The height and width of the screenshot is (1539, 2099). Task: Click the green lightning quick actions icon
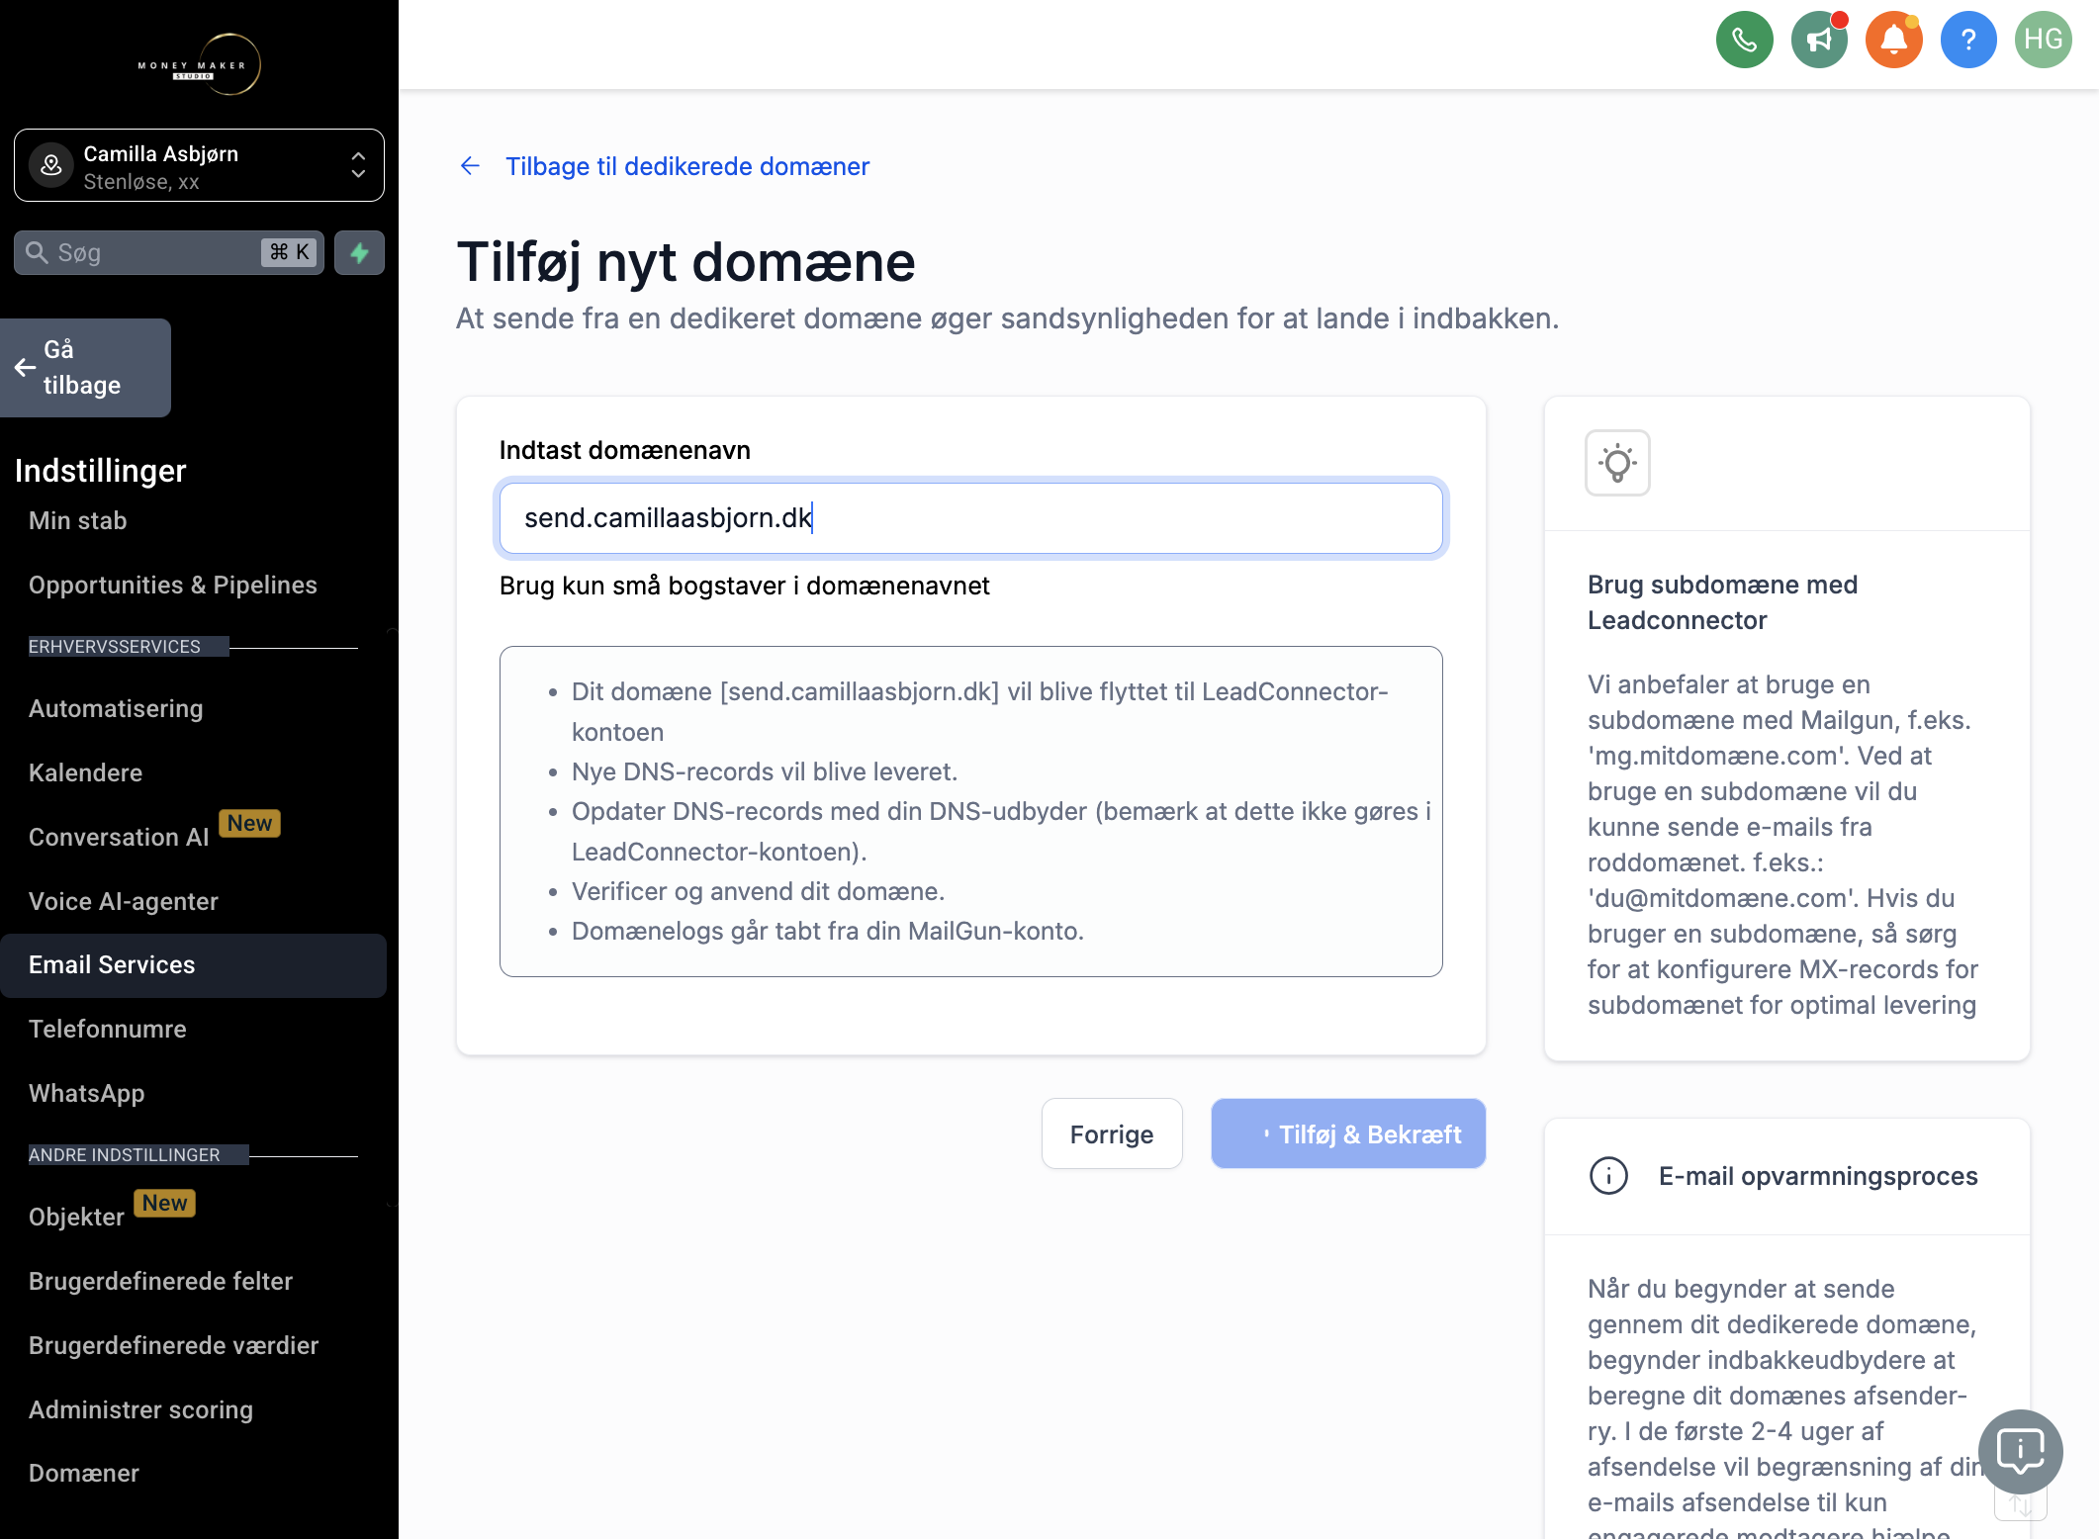click(x=359, y=253)
